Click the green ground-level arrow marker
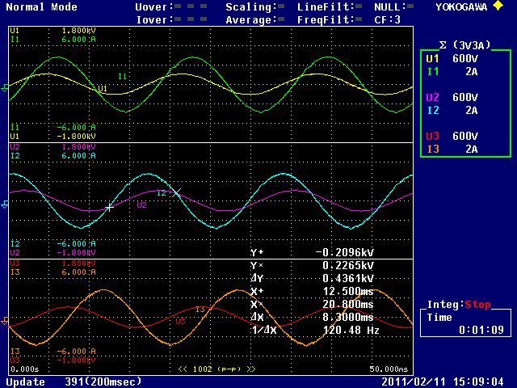 (5, 88)
